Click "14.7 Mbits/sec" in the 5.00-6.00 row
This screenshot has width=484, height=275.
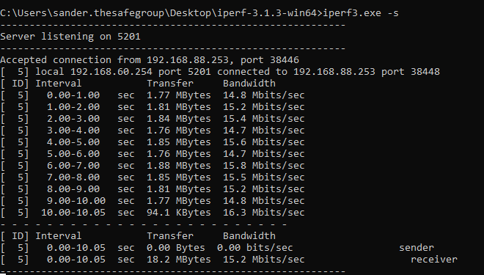[264, 154]
